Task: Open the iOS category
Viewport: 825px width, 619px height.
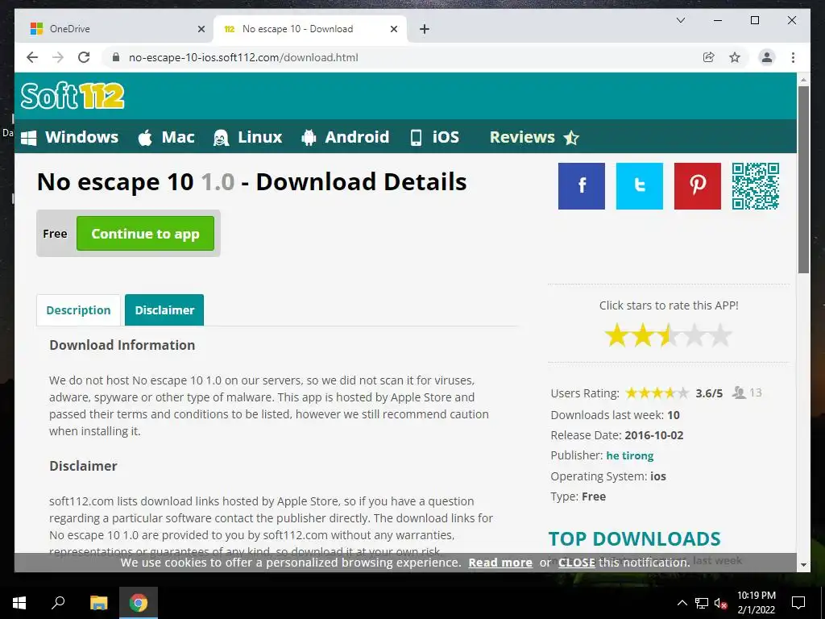Action: [x=434, y=137]
